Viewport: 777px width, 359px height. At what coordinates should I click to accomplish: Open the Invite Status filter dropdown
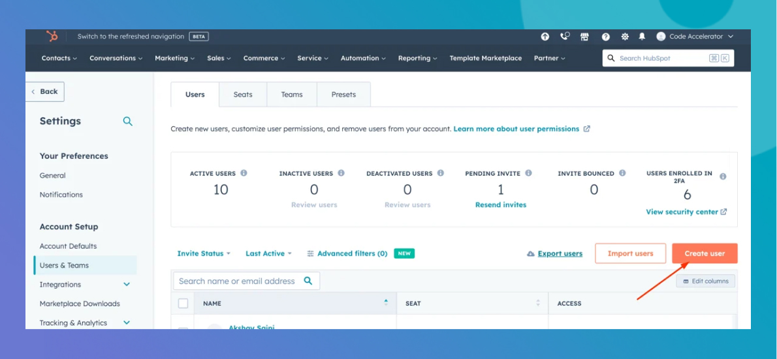click(204, 253)
